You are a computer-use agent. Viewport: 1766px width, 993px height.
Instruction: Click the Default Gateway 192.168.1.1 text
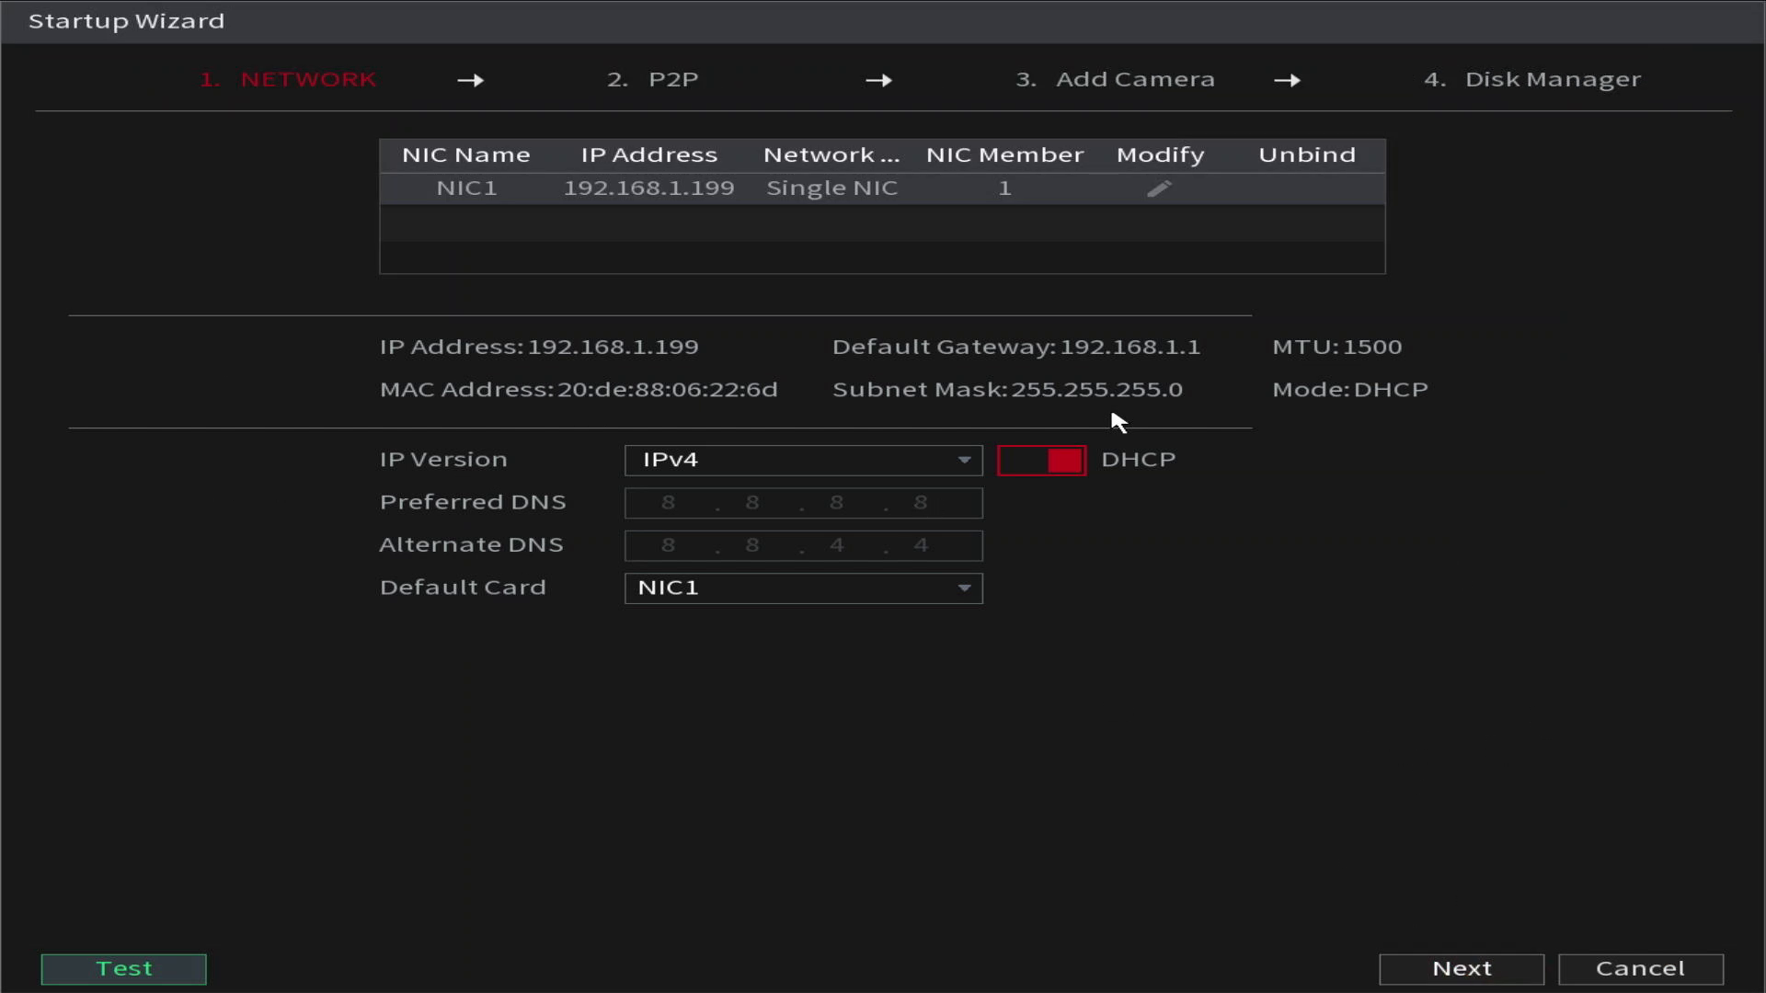point(1016,348)
